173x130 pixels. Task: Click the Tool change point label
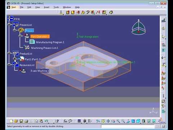(88, 36)
